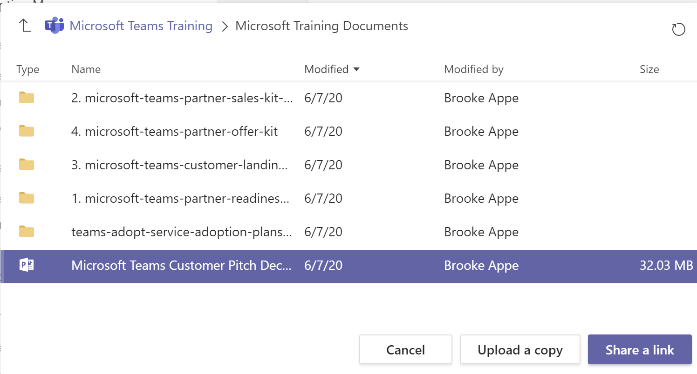Viewport: 697px width, 374px height.
Task: Sort by Modified column dropdown arrow
Action: [x=356, y=70]
